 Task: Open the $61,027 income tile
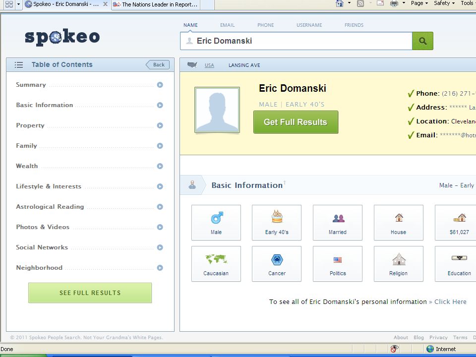(x=456, y=223)
